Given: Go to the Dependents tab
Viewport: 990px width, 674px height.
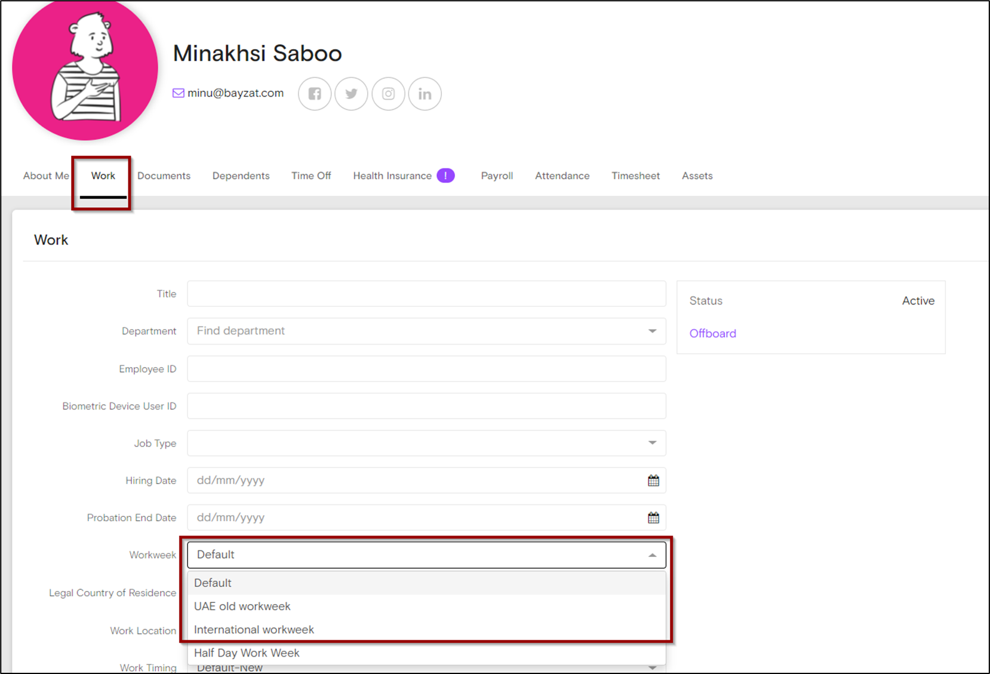Looking at the screenshot, I should coord(241,176).
